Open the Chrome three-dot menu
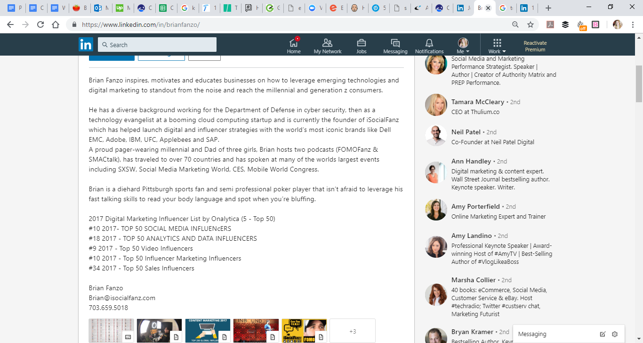The width and height of the screenshot is (643, 343). pos(633,24)
